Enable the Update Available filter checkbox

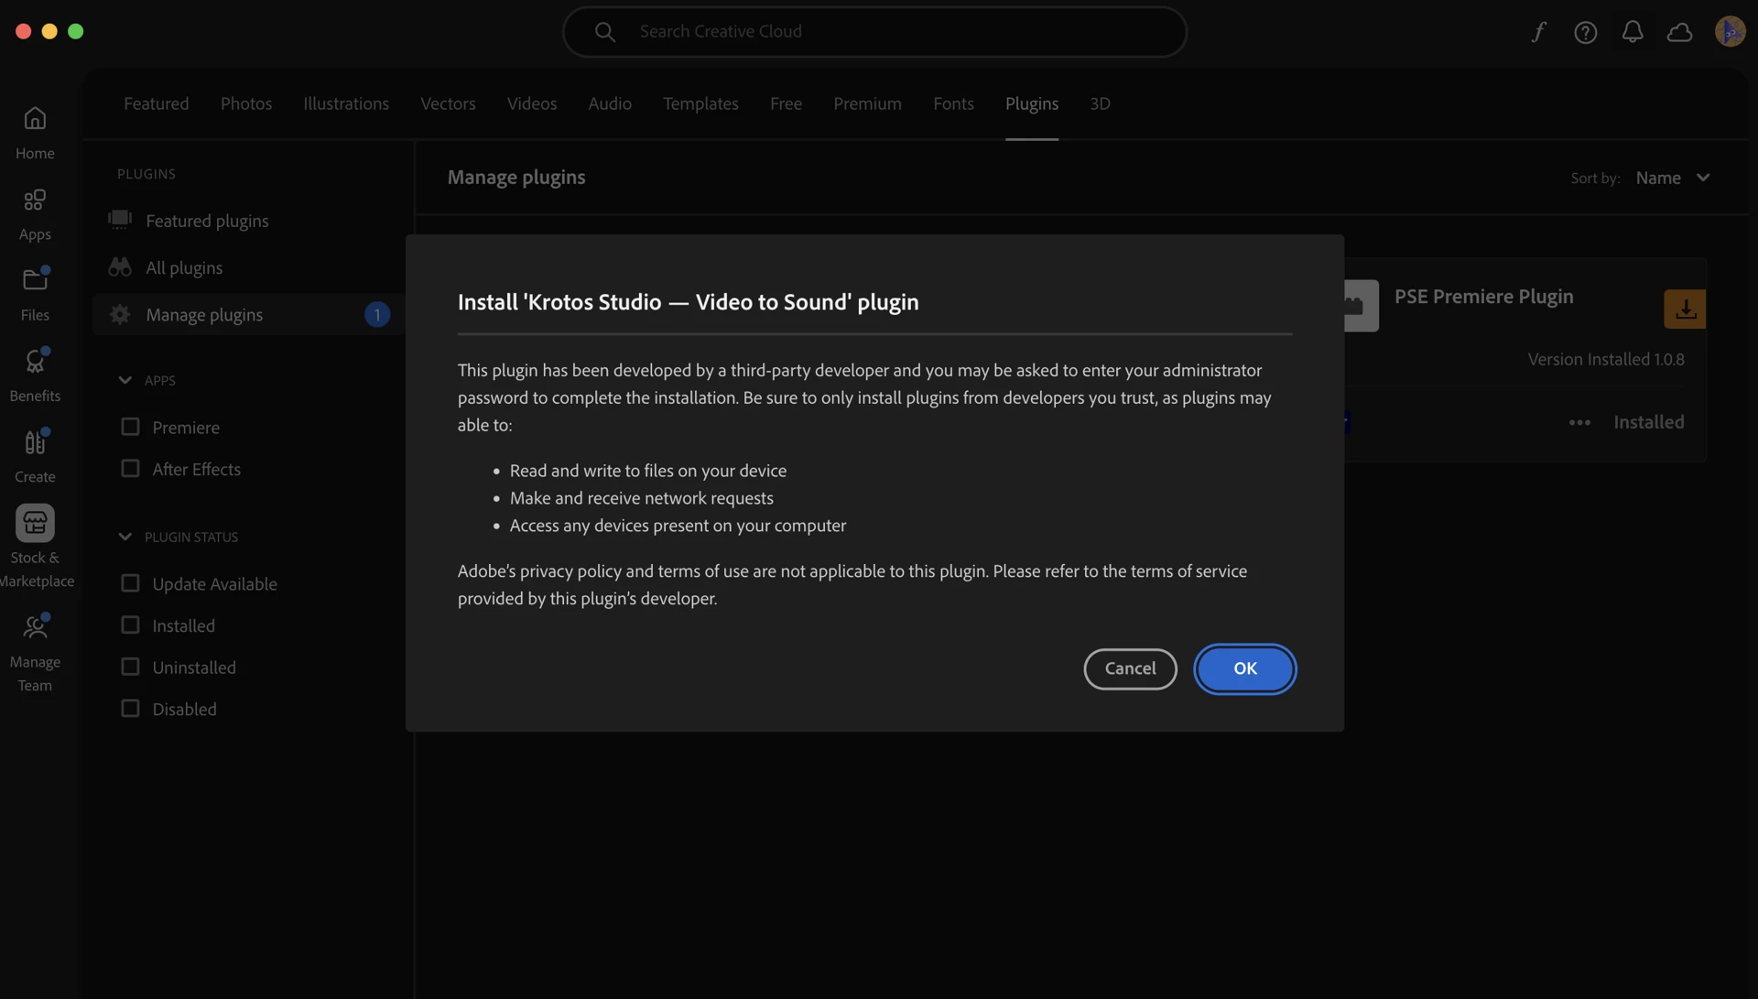coord(130,583)
